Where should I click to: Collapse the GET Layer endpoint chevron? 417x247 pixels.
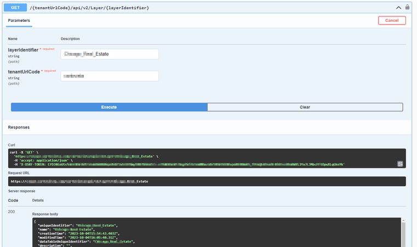point(398,8)
